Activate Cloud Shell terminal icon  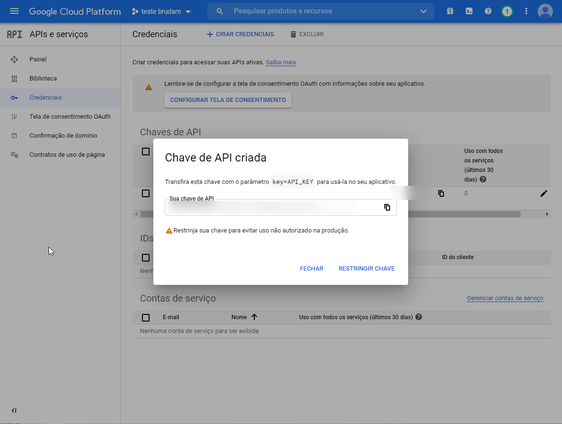point(469,11)
